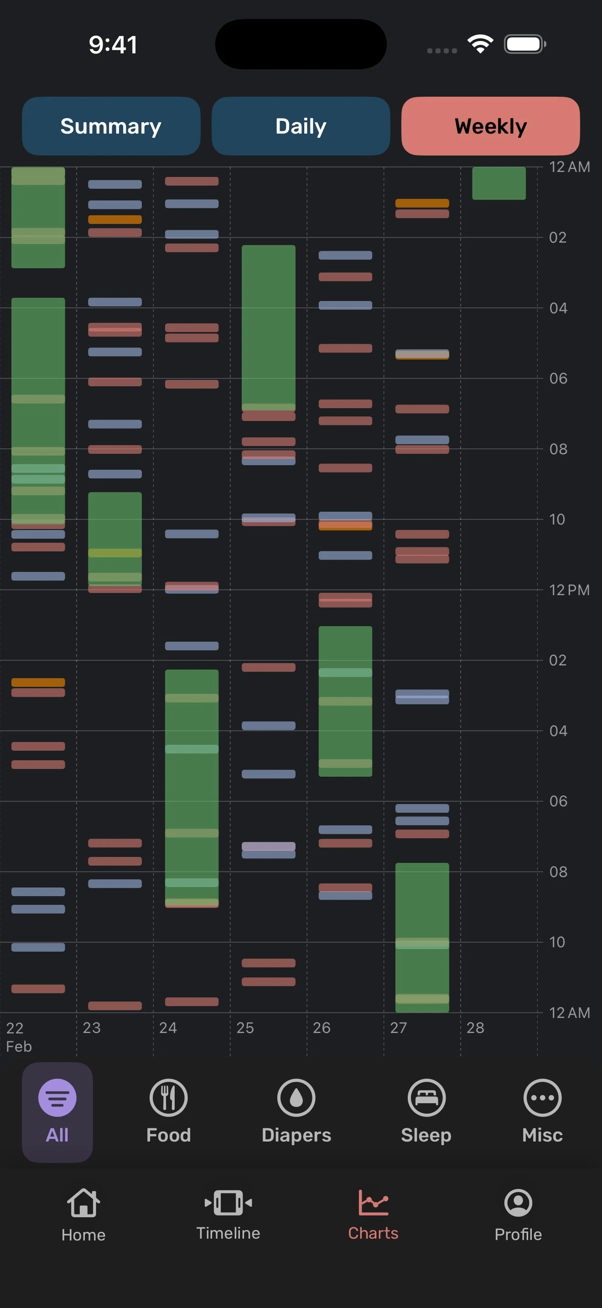Filter the chart by Food

[169, 1112]
